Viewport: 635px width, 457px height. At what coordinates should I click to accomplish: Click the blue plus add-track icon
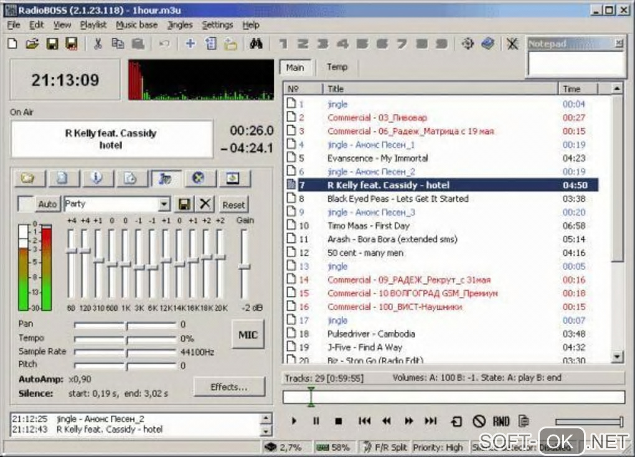190,44
